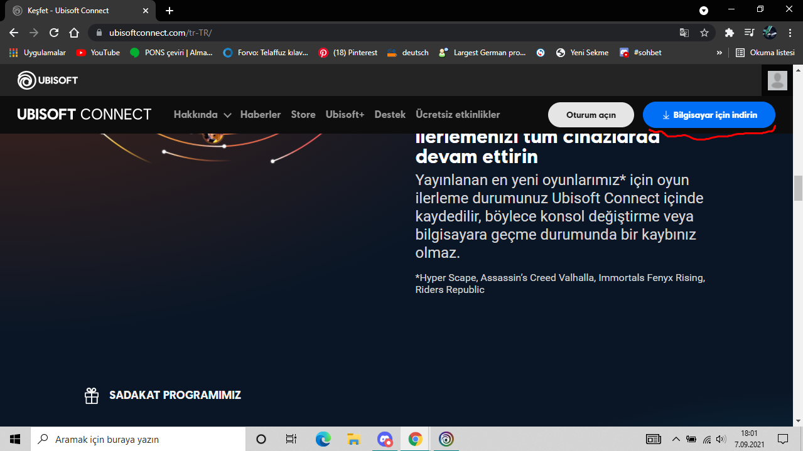
Task: Go to the Store menu item
Action: point(303,115)
